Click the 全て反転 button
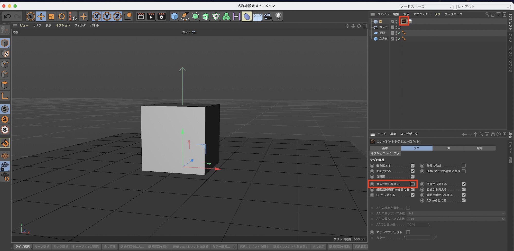This screenshot has height=251, width=514. click(x=109, y=247)
